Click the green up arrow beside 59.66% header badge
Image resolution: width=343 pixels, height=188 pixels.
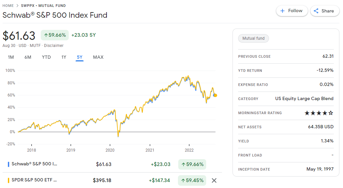46,35
